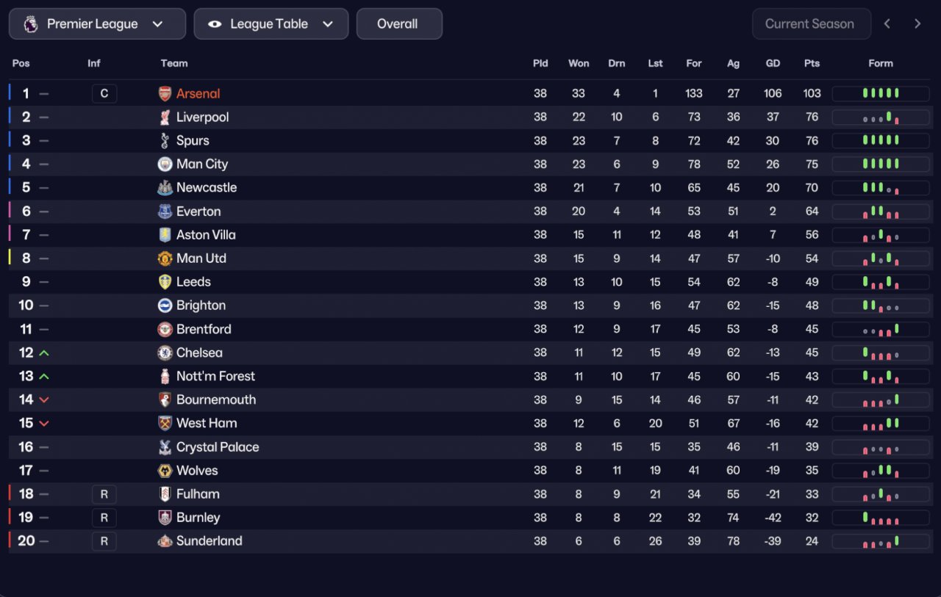Click the Man City crest icon

coord(165,164)
